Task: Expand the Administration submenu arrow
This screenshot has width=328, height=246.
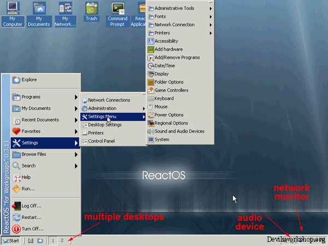Action: coord(144,109)
